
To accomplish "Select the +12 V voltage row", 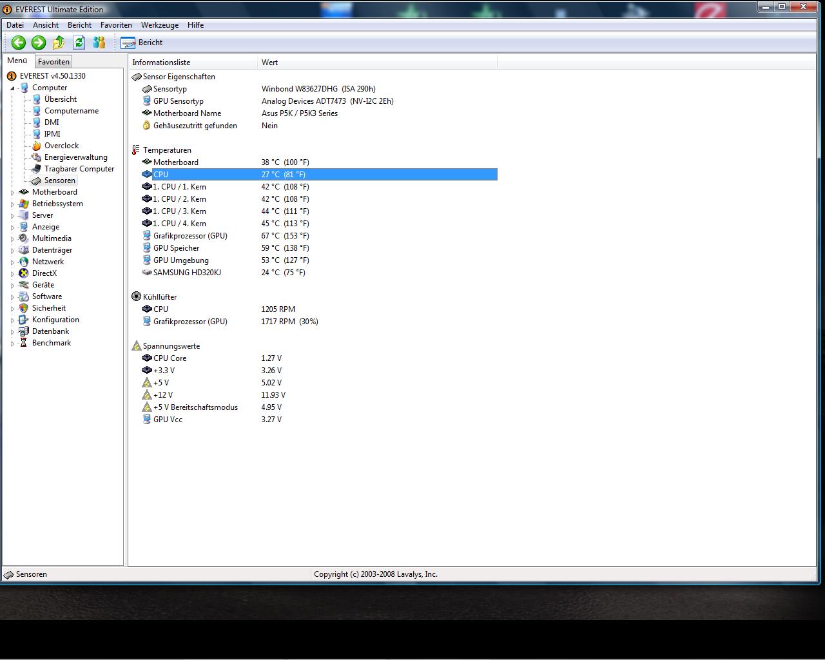I will [319, 395].
